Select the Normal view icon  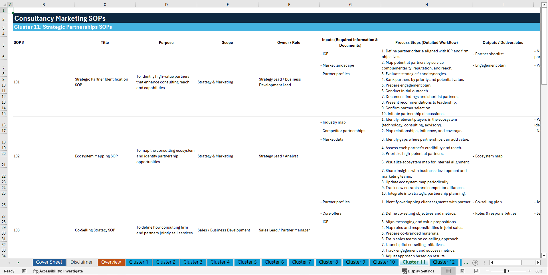(448, 271)
